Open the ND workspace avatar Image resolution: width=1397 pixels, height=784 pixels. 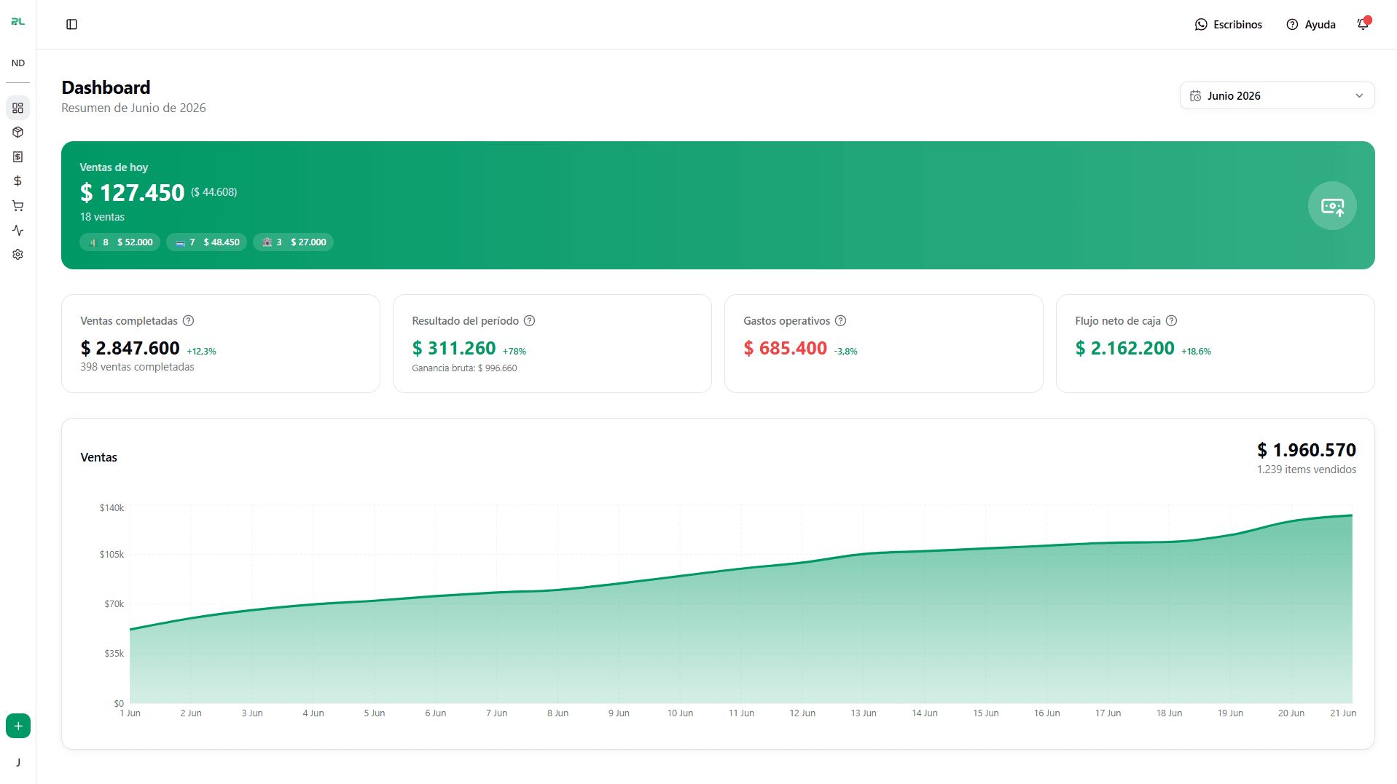pos(18,63)
